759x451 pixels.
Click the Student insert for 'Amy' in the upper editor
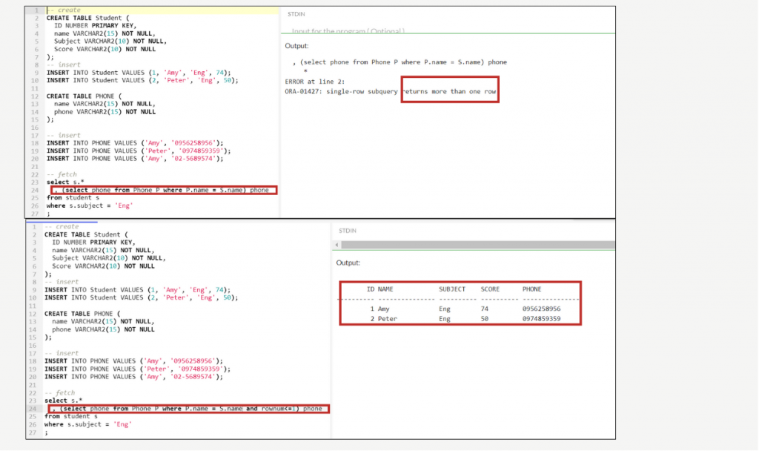point(139,73)
